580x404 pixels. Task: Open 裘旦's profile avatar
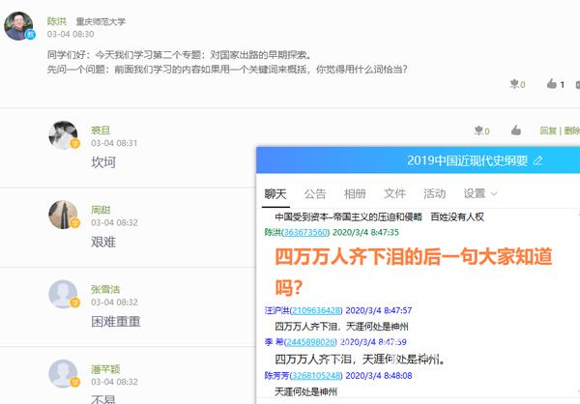64,135
